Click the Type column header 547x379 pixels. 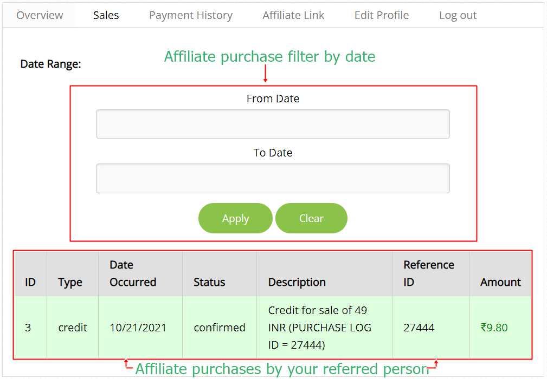[x=70, y=282]
